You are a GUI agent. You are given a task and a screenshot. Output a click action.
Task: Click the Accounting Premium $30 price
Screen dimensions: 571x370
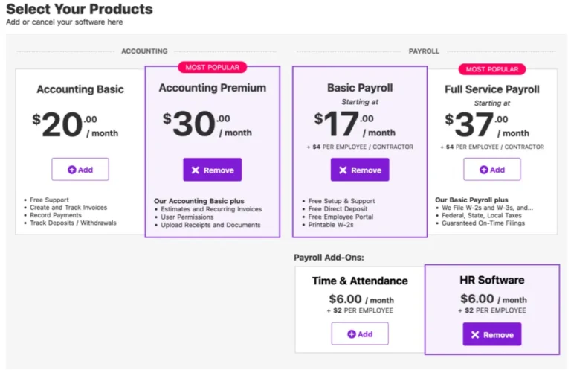[x=195, y=124]
